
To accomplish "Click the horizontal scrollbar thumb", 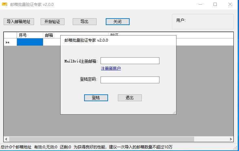I will tap(101, 139).
